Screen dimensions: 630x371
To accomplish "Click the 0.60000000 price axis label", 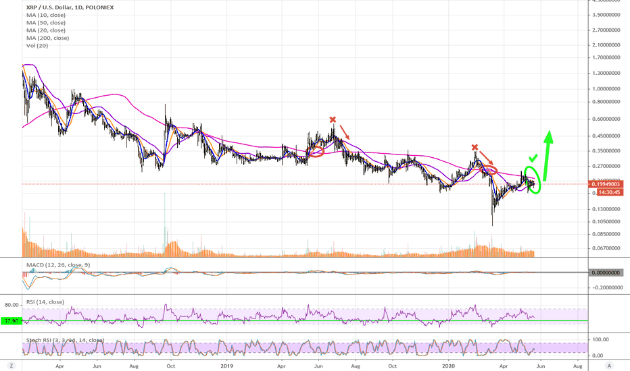I will tap(606, 119).
